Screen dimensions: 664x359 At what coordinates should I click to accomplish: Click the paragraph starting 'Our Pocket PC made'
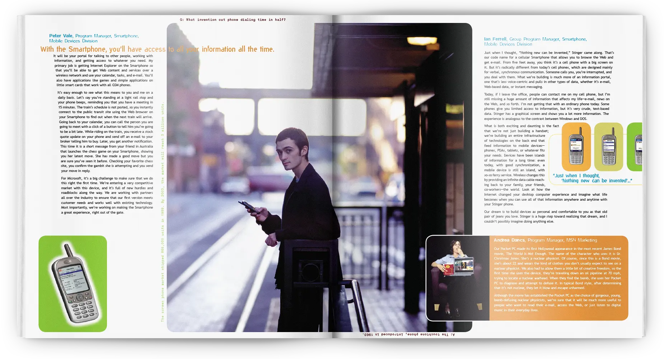pos(557,268)
